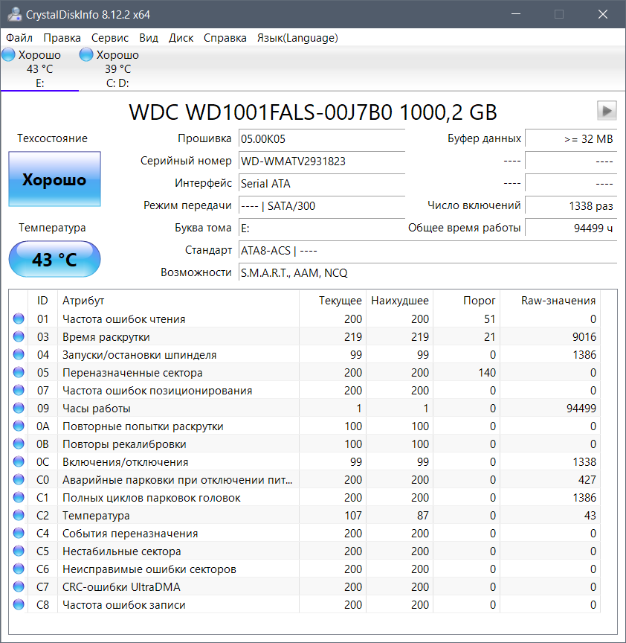Click the blue status orb for disk C: D:
The image size is (626, 643).
click(x=86, y=55)
